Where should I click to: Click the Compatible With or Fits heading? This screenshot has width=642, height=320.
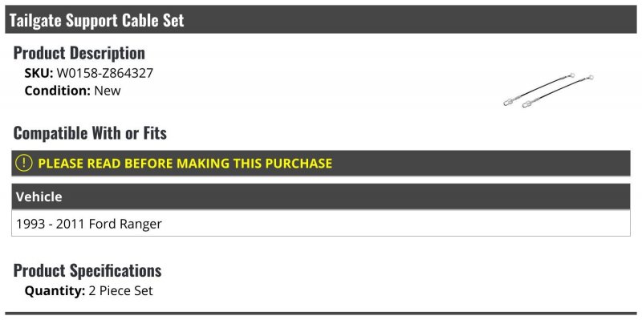90,133
